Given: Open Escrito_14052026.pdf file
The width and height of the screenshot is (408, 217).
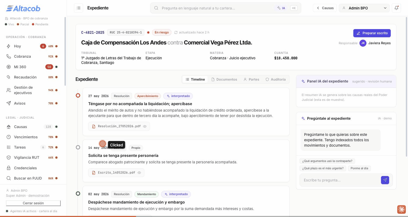Looking at the screenshot, I should [x=116, y=173].
